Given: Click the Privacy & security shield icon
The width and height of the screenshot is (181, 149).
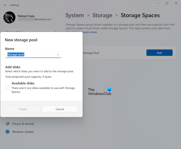Looking at the screenshot, I should tap(7, 124).
